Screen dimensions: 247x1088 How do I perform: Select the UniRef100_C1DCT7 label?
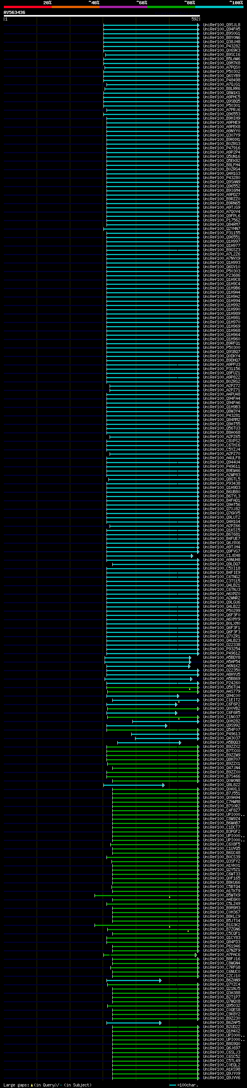222,827
